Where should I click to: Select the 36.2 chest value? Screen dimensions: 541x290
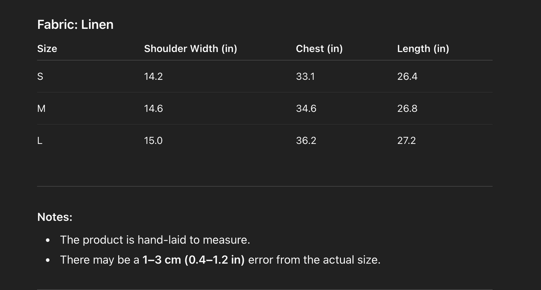pos(306,141)
